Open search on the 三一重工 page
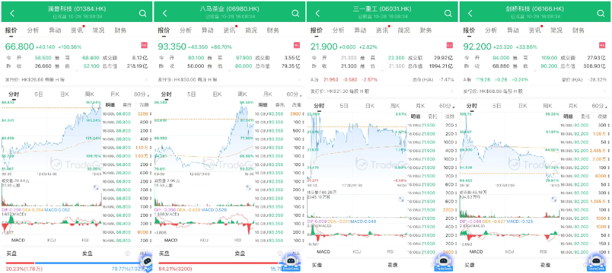 point(448,13)
